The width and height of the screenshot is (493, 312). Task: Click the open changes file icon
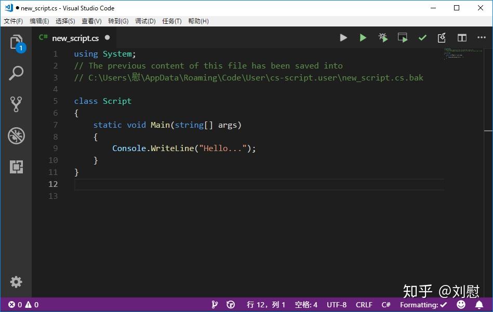tap(442, 38)
